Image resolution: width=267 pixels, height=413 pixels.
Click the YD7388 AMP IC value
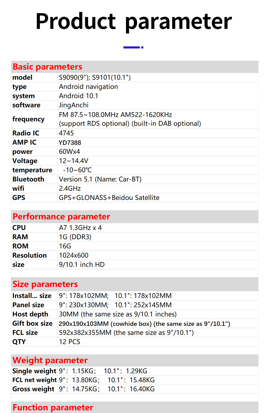[70, 143]
